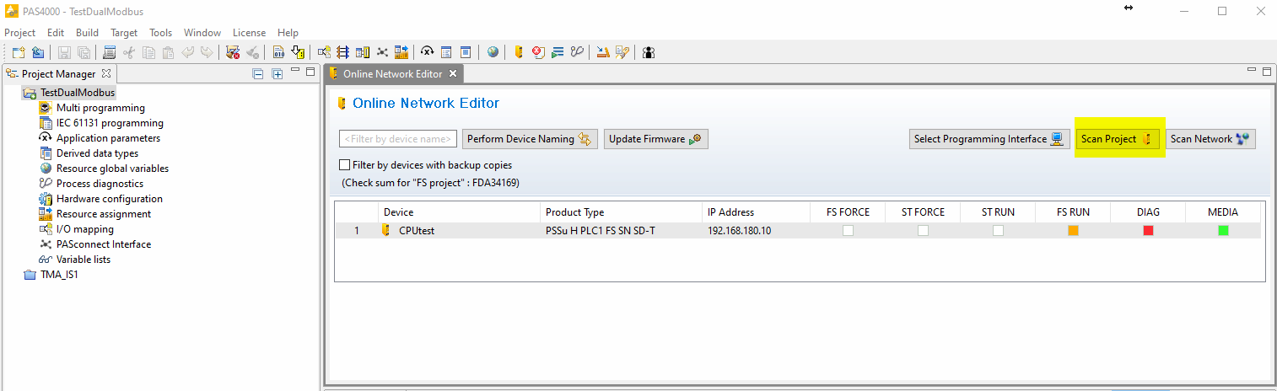Open the Window menu
The height and width of the screenshot is (391, 1277).
point(202,33)
